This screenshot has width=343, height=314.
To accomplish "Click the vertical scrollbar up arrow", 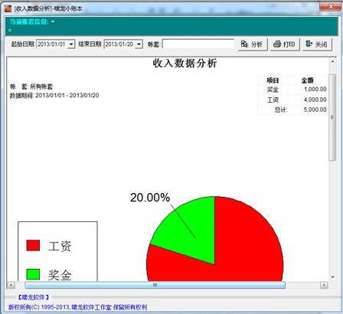I will point(332,61).
